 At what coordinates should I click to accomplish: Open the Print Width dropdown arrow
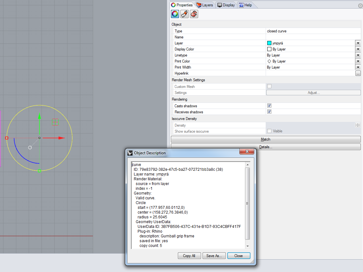358,67
